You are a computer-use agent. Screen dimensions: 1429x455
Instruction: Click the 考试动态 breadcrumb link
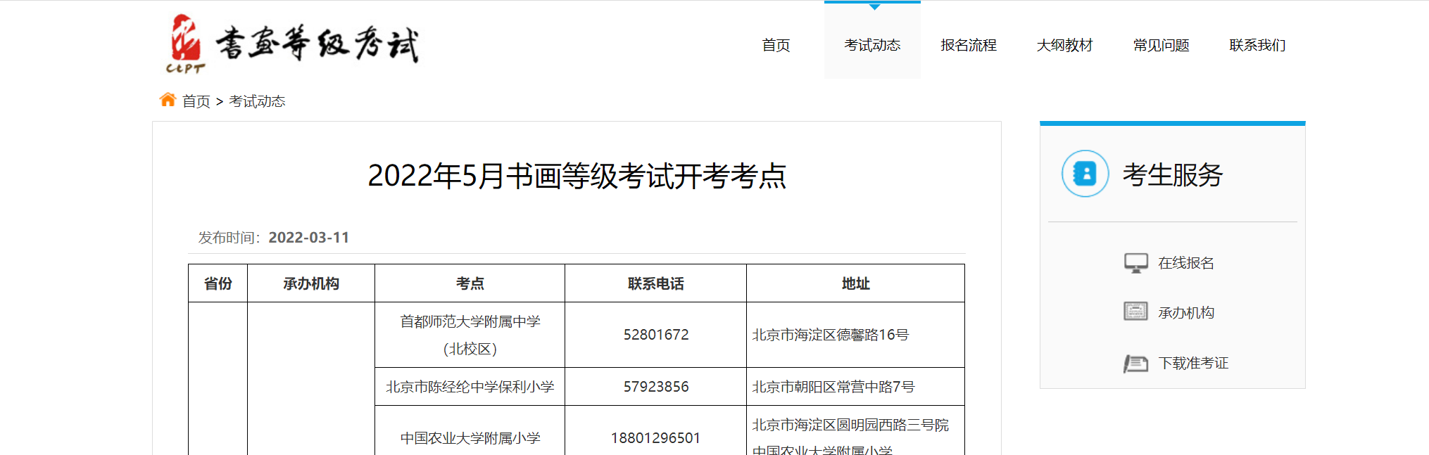[257, 101]
